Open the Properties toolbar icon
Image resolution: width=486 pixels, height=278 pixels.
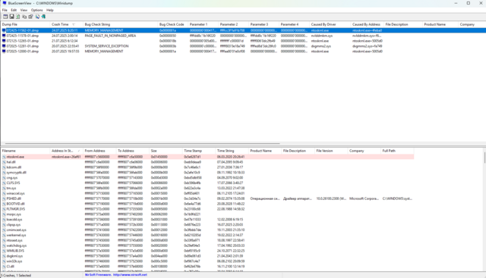click(x=30, y=17)
